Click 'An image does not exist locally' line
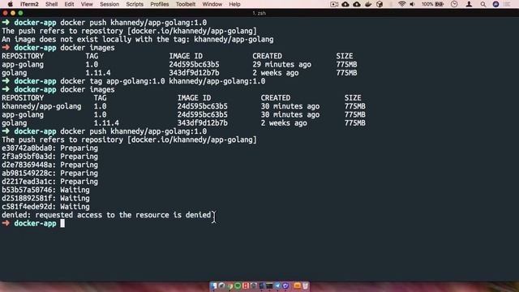The width and height of the screenshot is (519, 292). (x=138, y=40)
